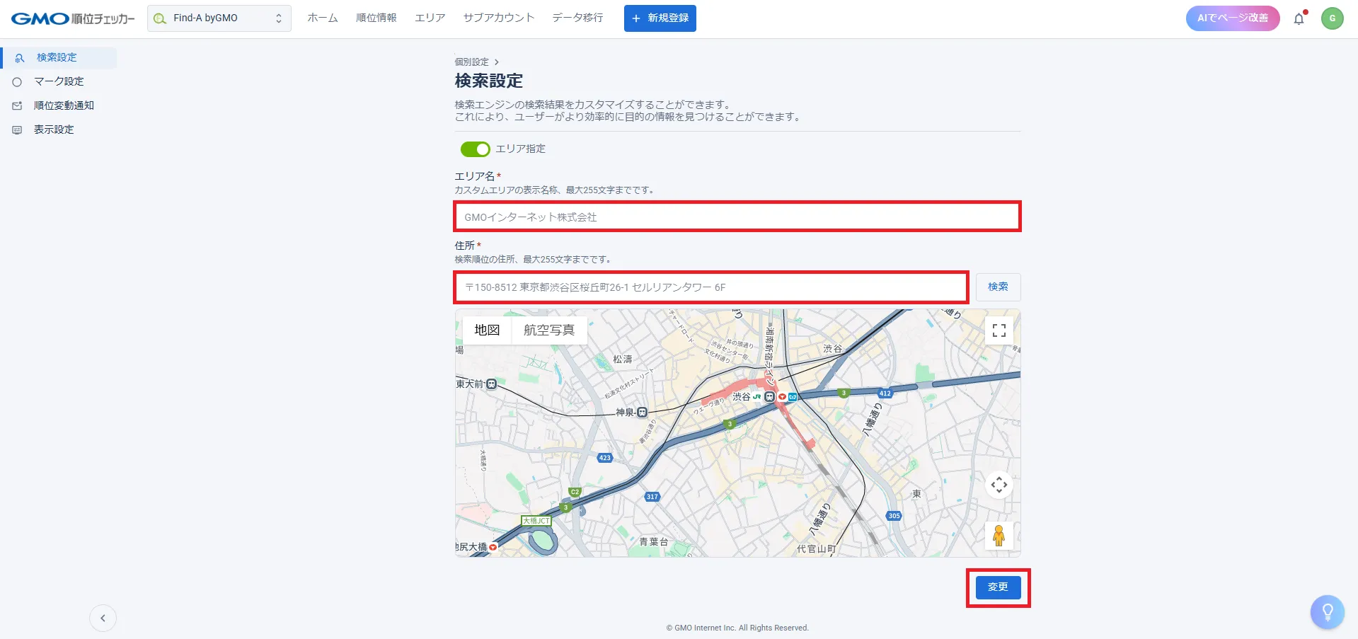This screenshot has width=1358, height=639.
Task: Click 東大前 station icon on map
Action: click(x=492, y=384)
